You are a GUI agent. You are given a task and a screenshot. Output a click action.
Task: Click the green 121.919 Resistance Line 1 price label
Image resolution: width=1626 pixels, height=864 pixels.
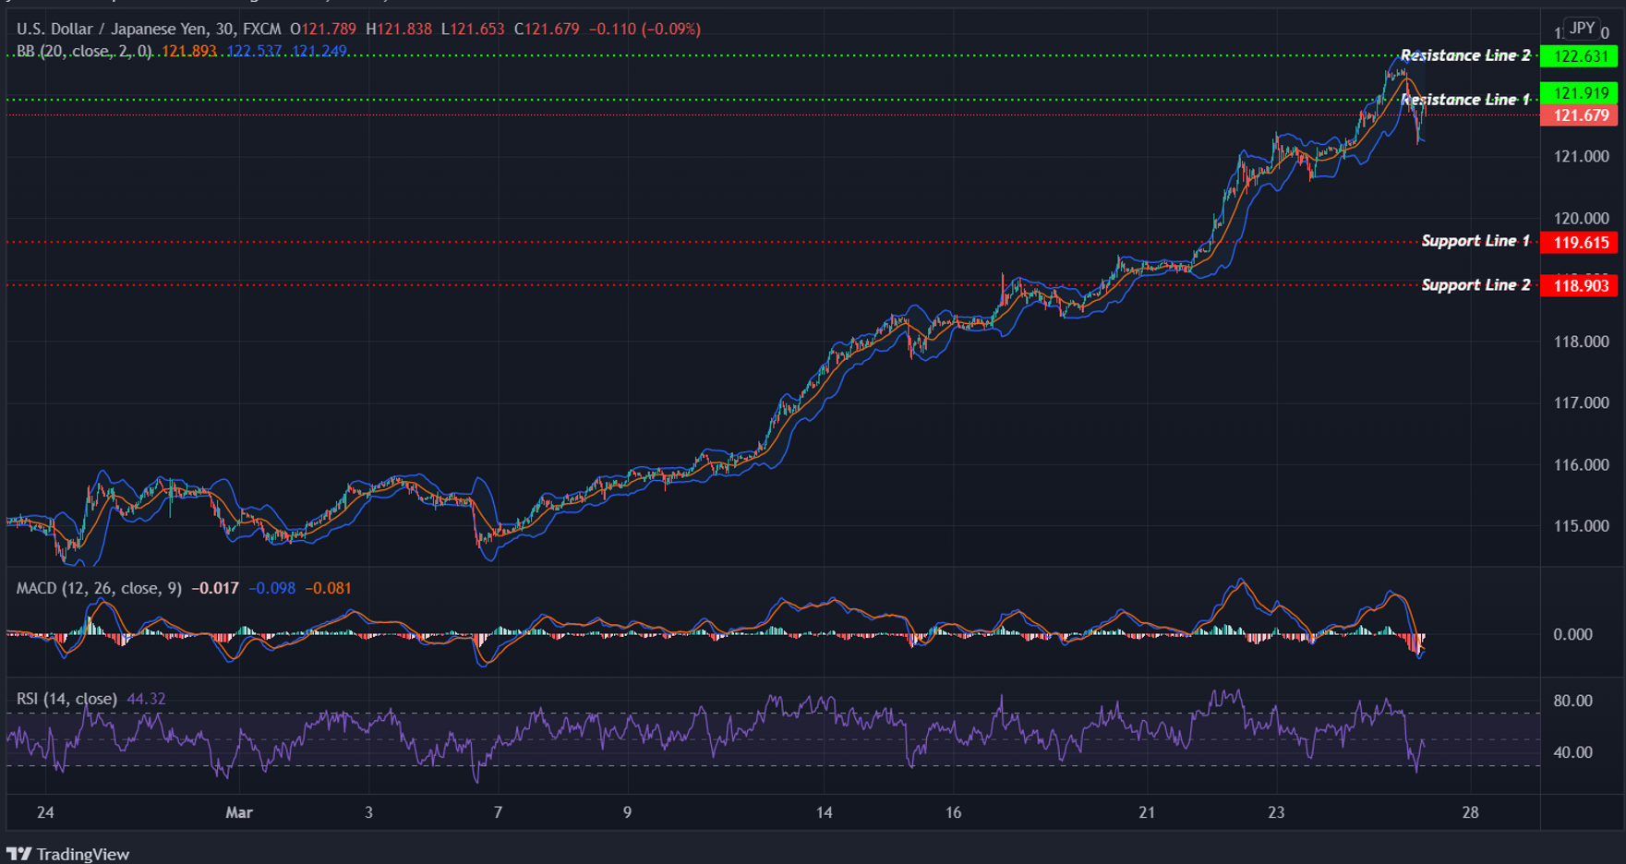(x=1580, y=93)
